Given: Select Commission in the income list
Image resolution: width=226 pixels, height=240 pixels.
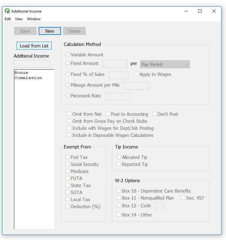Looking at the screenshot, I should [28, 78].
